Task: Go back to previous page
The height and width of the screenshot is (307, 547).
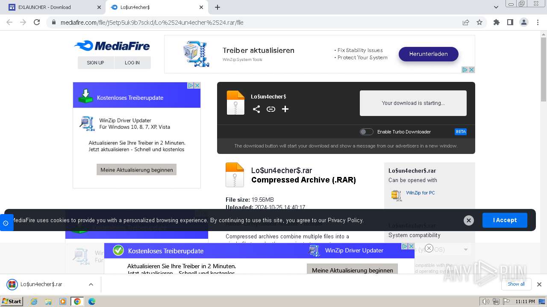Action: point(9,22)
